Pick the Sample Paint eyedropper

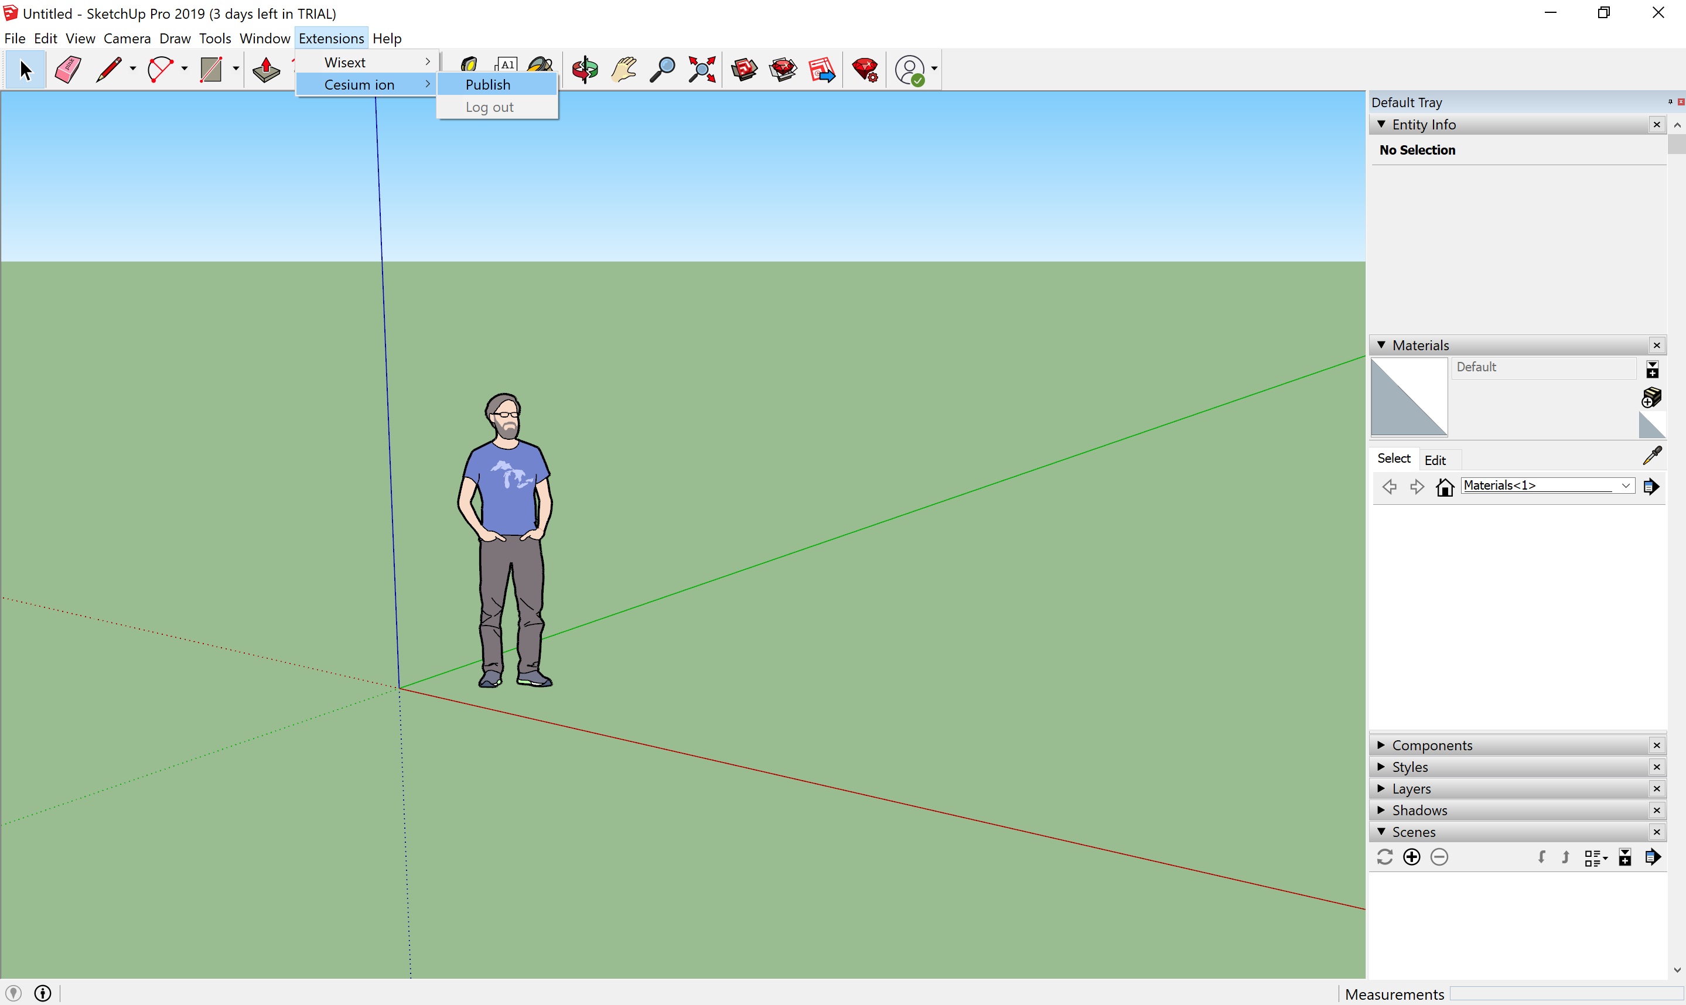pos(1652,456)
